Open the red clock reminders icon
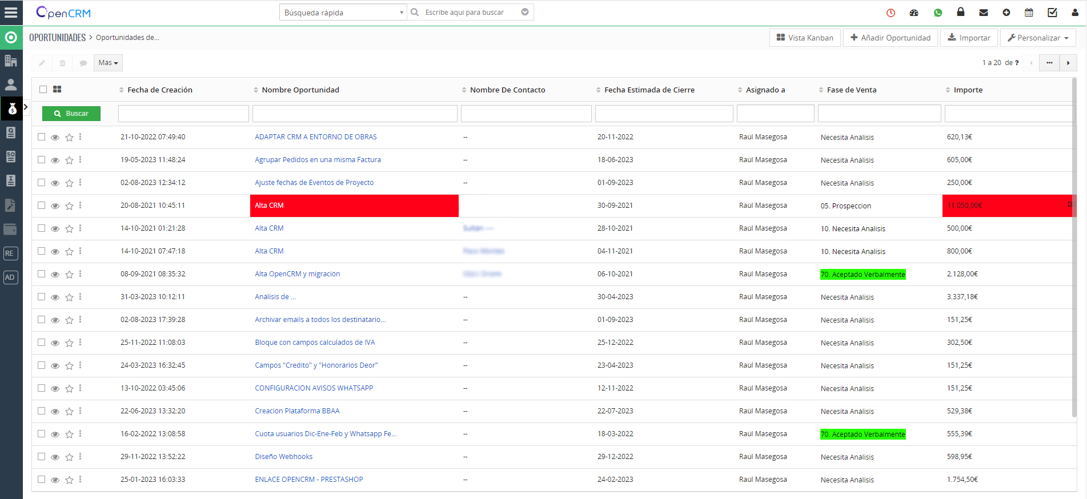Image resolution: width=1087 pixels, height=499 pixels. tap(891, 13)
